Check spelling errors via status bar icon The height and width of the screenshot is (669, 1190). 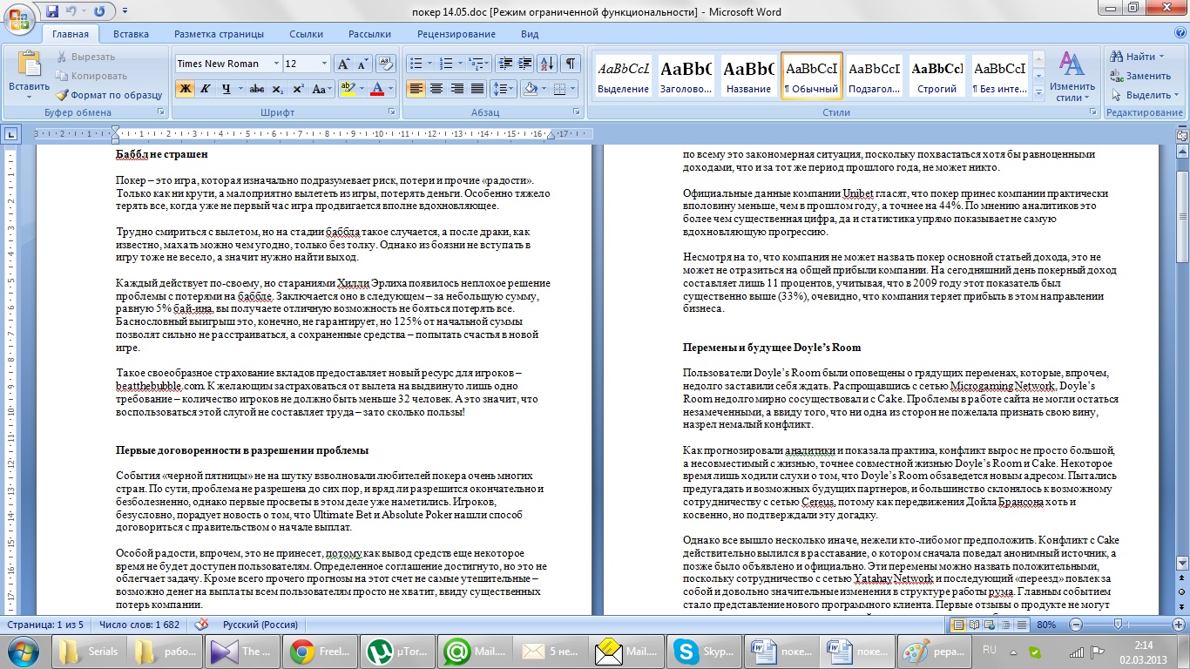click(202, 625)
